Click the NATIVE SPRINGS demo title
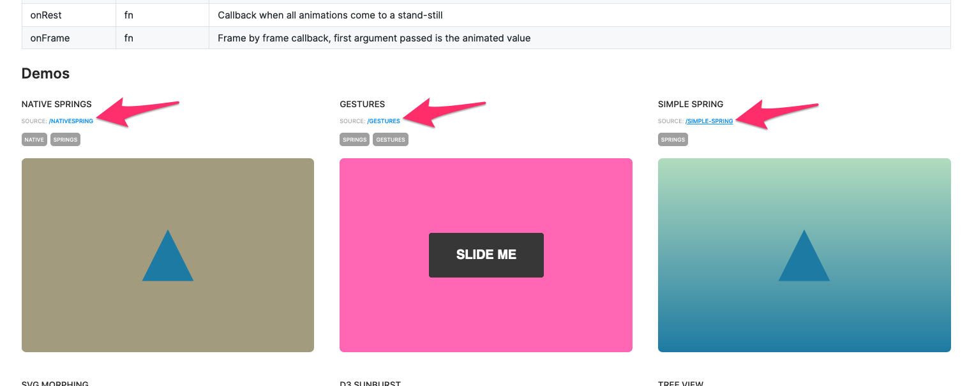The image size is (967, 386). point(56,103)
